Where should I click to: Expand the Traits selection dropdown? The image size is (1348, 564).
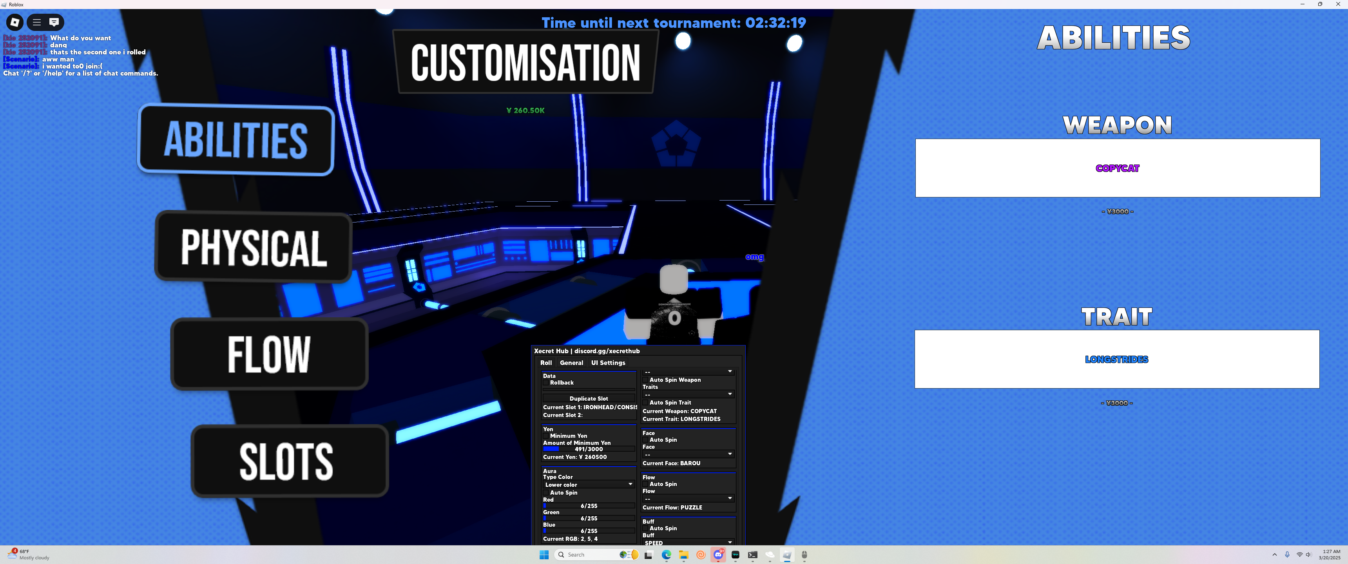(688, 394)
